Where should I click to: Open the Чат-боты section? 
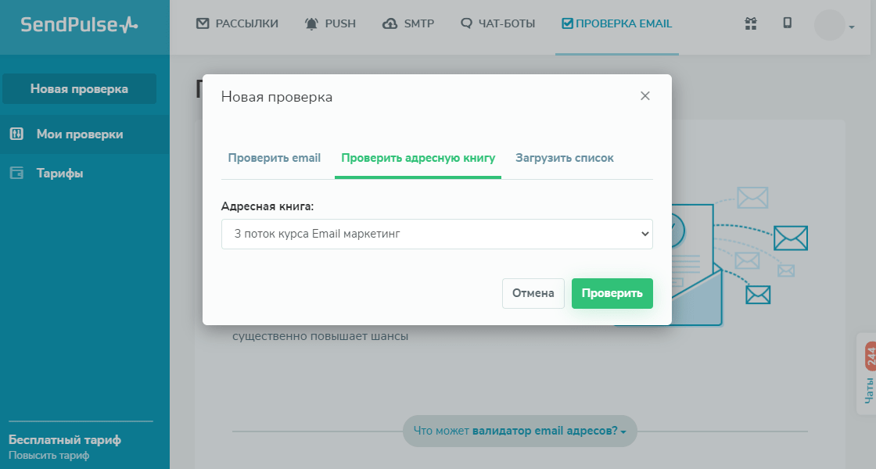point(498,23)
